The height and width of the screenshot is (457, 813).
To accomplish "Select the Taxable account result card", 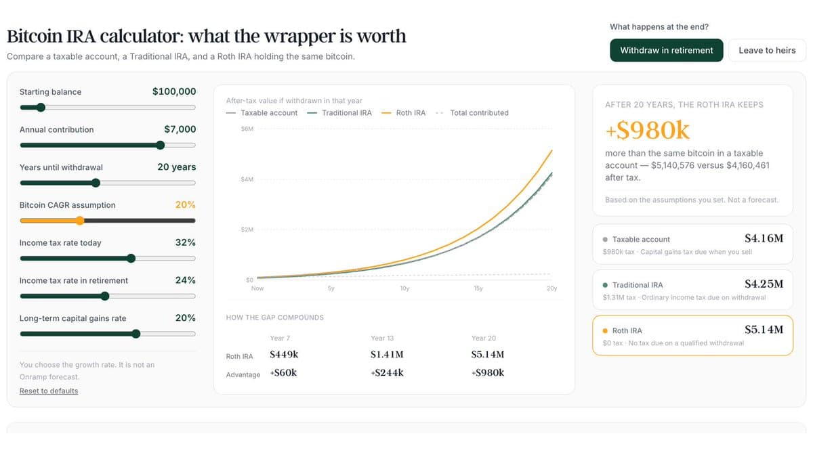I will 692,244.
